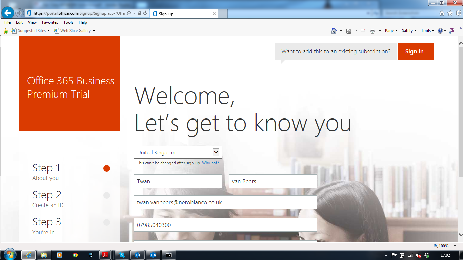The height and width of the screenshot is (260, 463).
Task: Click the page scrollbar up arrow
Action: pyautogui.click(x=461, y=43)
